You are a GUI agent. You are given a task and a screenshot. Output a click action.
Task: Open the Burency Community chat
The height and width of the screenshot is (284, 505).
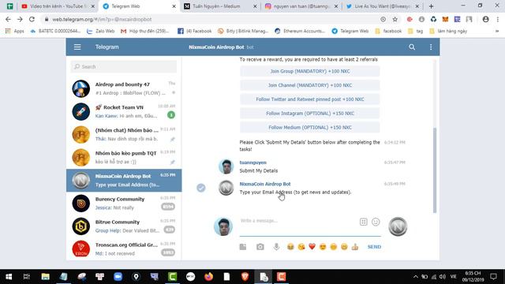(124, 204)
